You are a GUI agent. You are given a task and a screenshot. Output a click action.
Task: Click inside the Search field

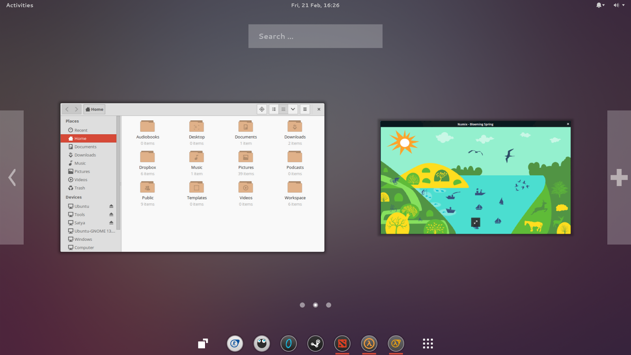(315, 36)
